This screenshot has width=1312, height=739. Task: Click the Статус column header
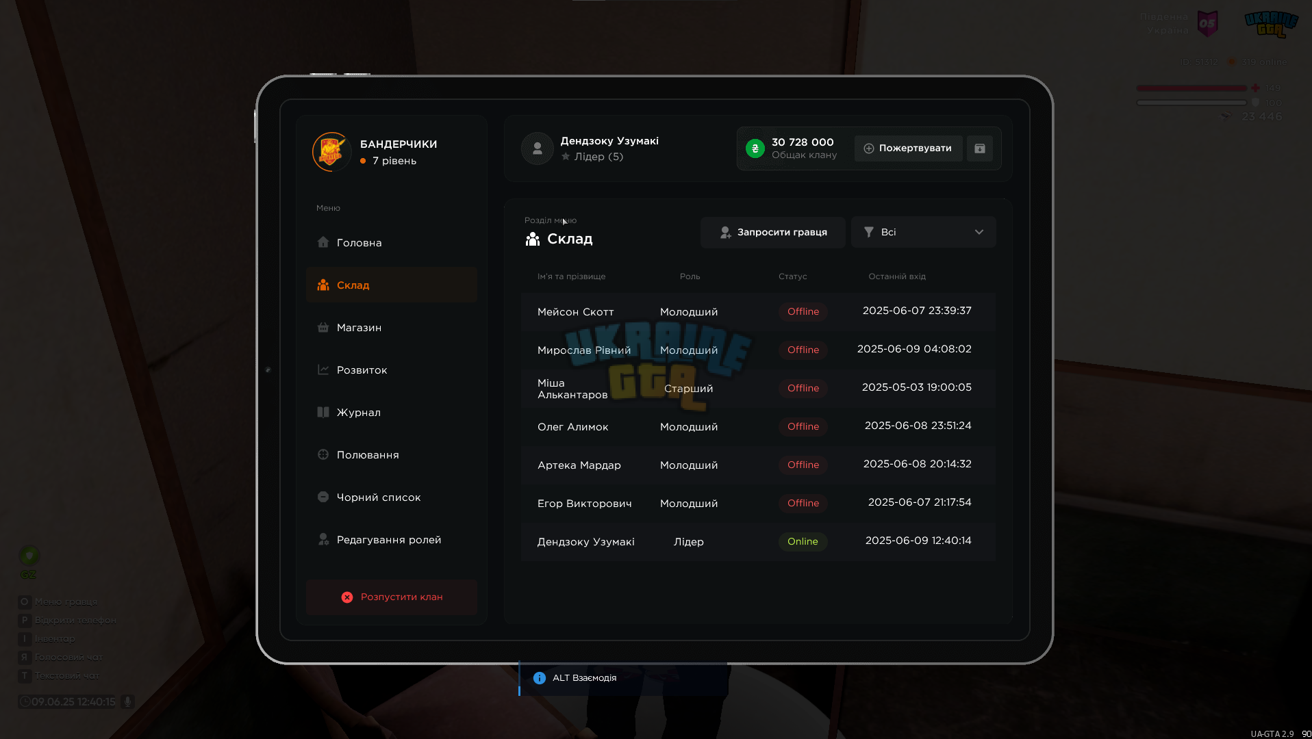[x=793, y=276]
